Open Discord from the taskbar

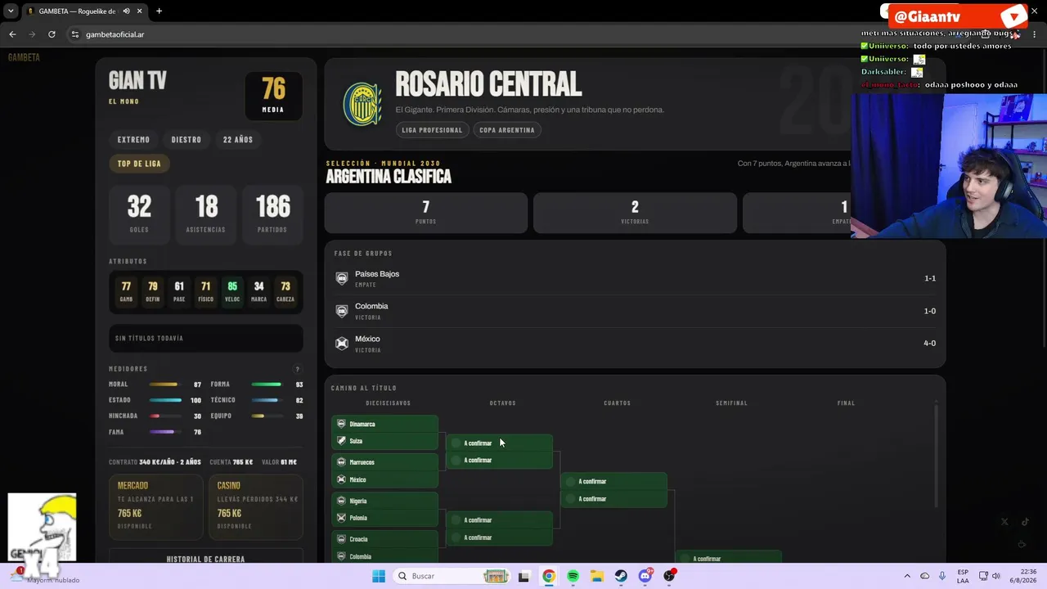point(645,576)
